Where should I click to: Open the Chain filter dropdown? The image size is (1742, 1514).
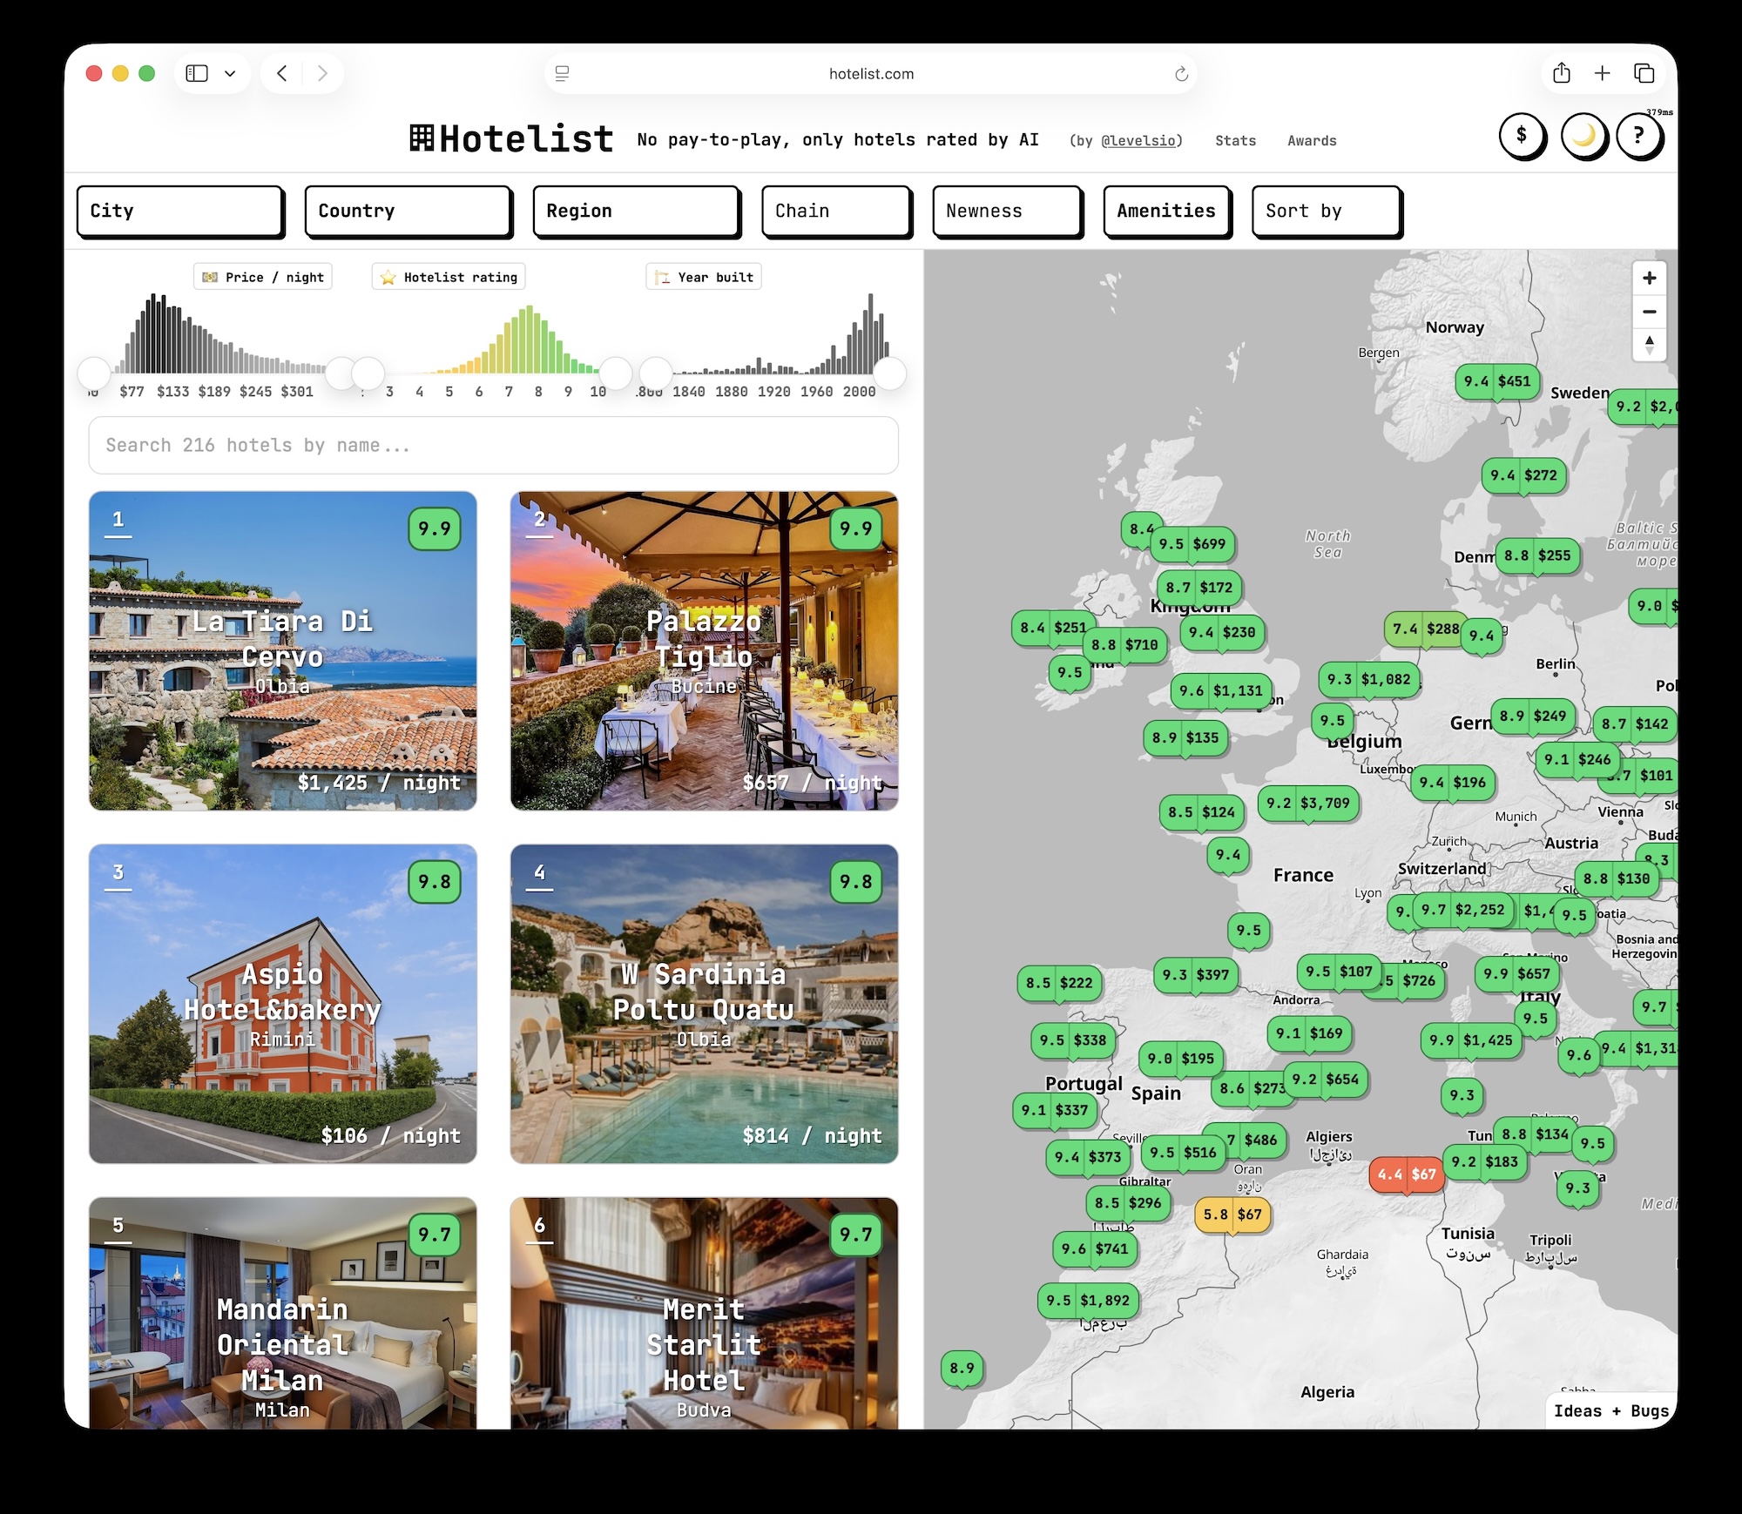point(836,212)
